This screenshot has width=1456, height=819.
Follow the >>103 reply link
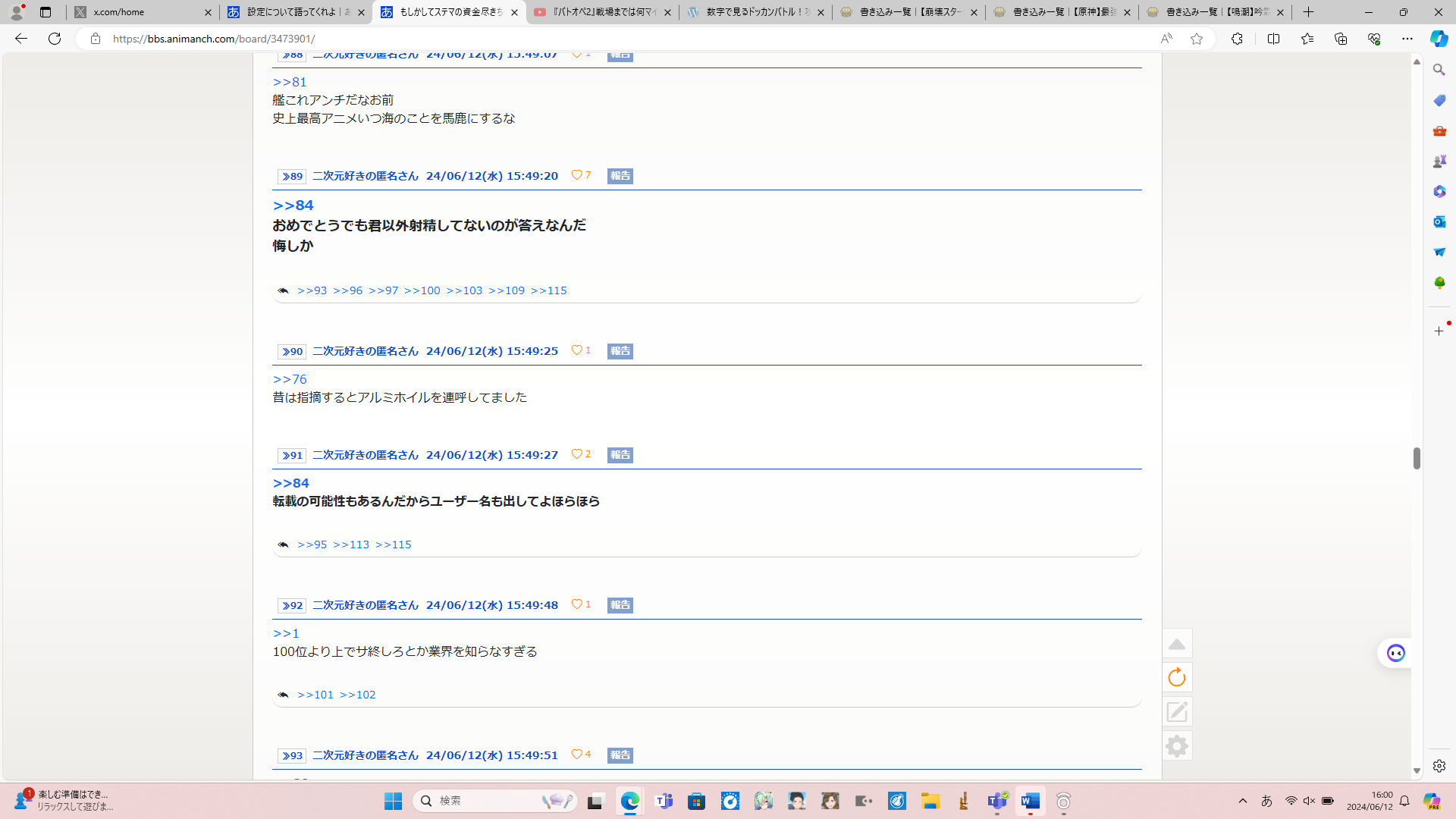(x=464, y=291)
